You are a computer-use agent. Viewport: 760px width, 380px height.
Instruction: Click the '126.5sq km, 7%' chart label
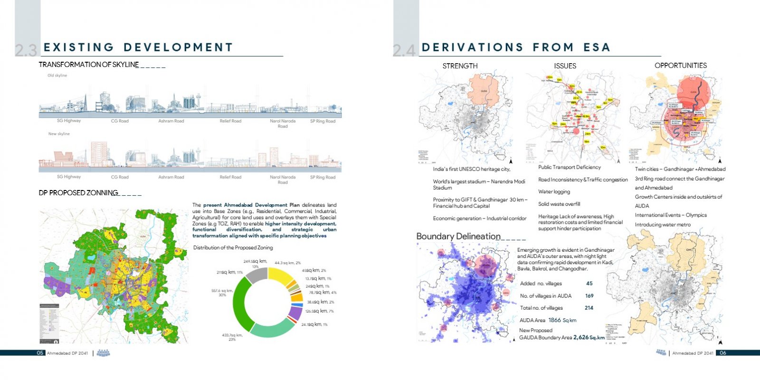pyautogui.click(x=320, y=311)
